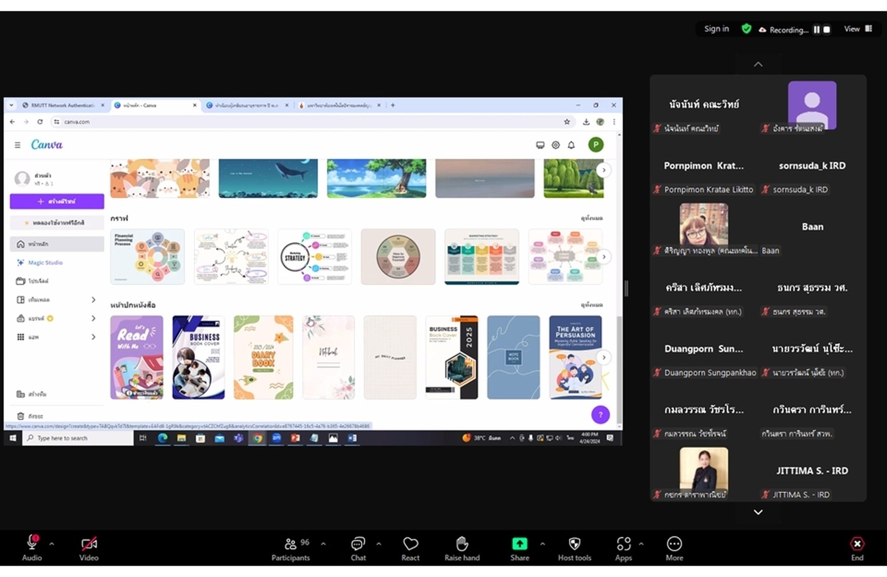Open the View layout menu
Image resolution: width=887 pixels, height=577 pixels.
(x=858, y=29)
